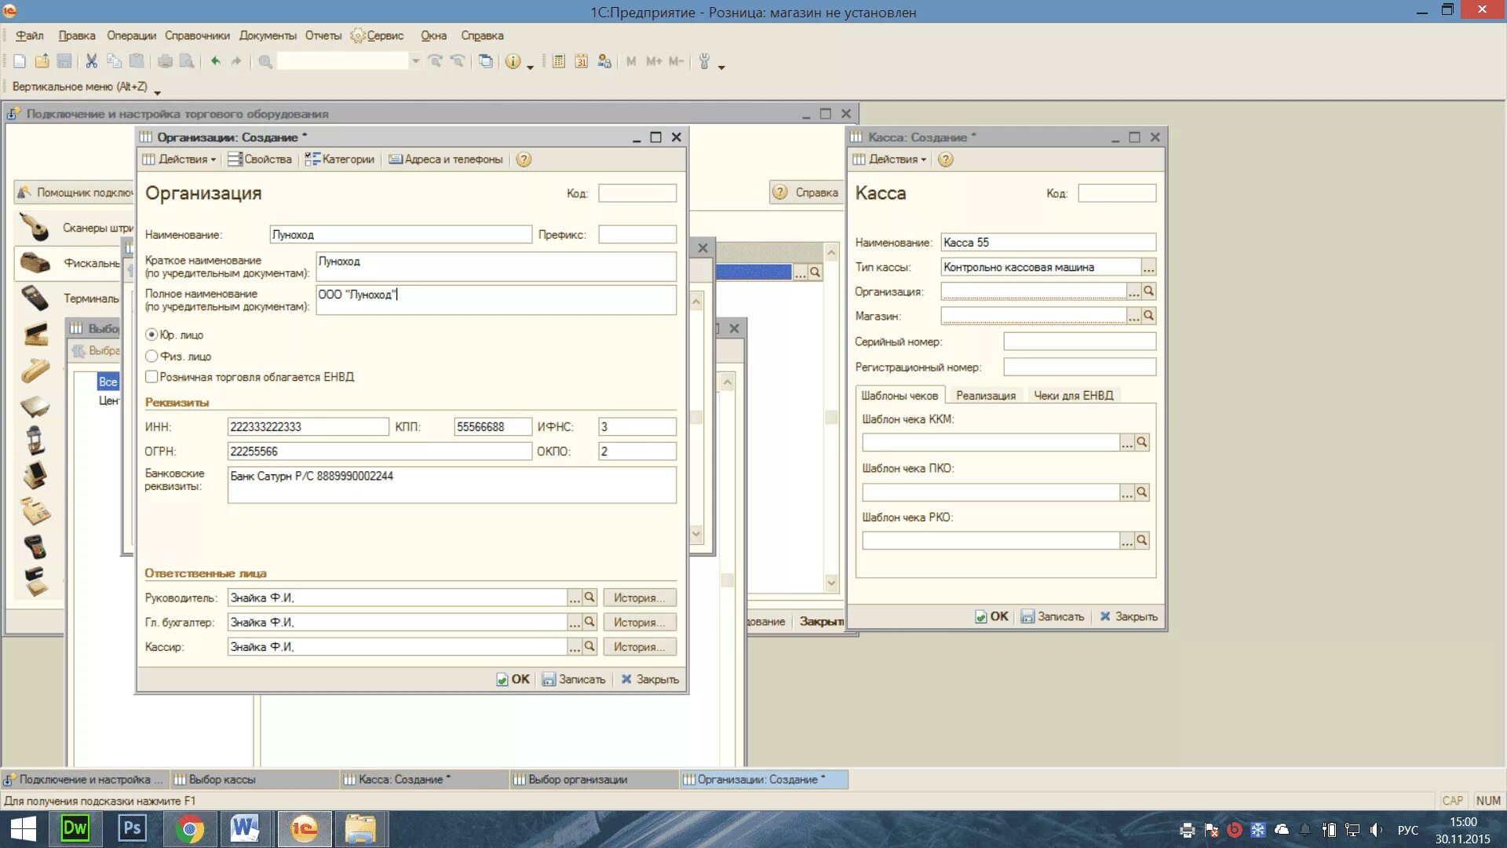1507x848 pixels.
Task: Expand Действия dropdown in Касса window
Action: (889, 159)
